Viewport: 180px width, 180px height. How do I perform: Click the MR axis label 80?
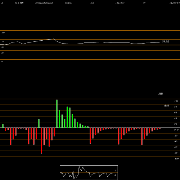(176, 107)
